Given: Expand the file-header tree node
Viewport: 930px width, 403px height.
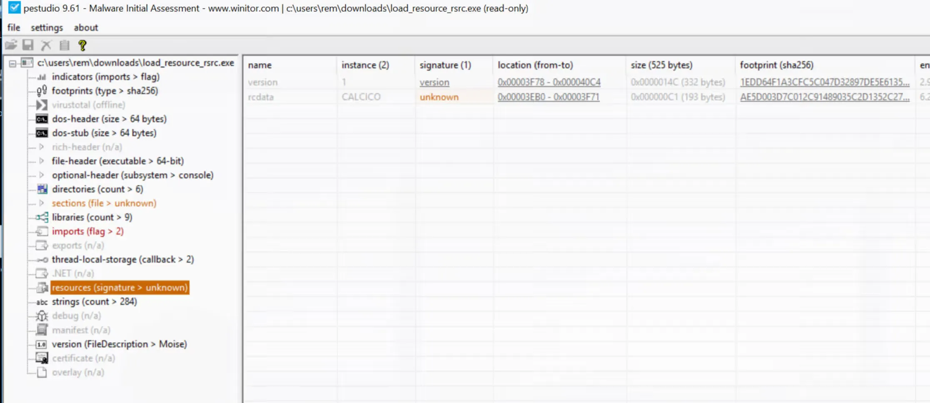Looking at the screenshot, I should [x=42, y=161].
